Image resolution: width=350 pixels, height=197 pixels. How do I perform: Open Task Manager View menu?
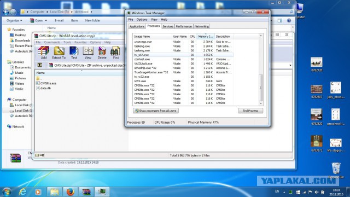coord(154,20)
